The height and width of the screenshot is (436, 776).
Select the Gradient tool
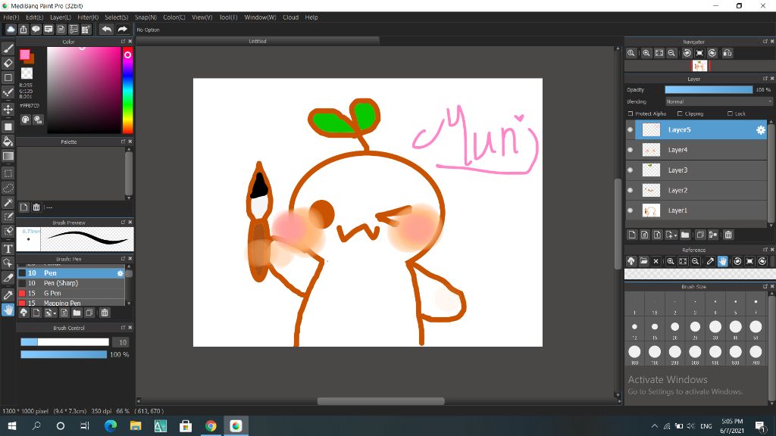8,156
